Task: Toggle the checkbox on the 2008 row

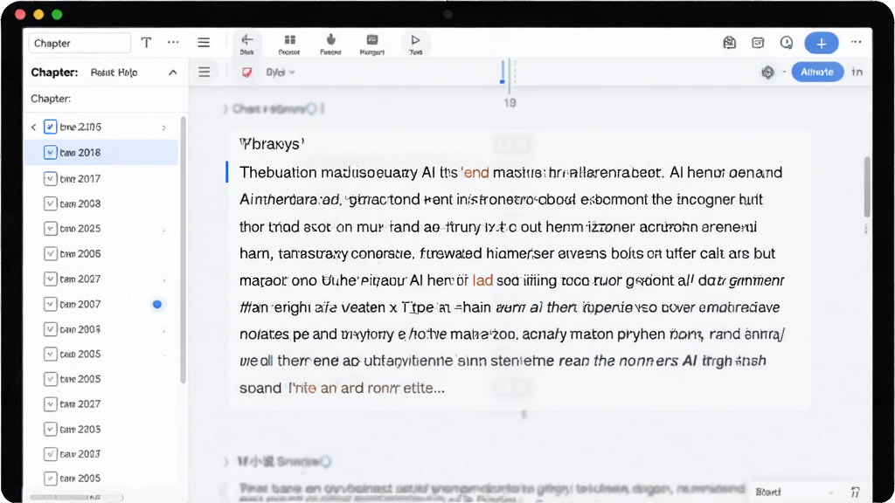Action: tap(50, 203)
